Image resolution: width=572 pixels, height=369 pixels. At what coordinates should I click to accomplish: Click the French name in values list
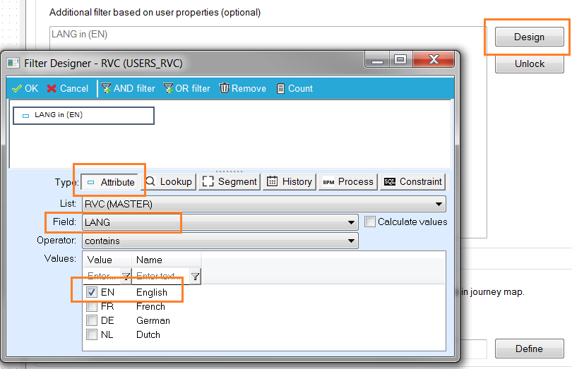(150, 306)
